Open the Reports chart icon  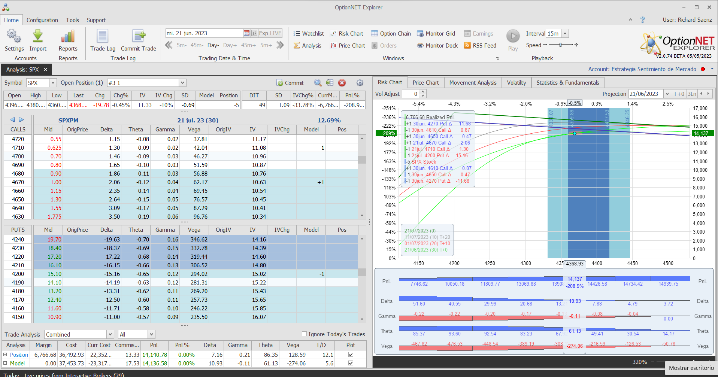(x=68, y=37)
